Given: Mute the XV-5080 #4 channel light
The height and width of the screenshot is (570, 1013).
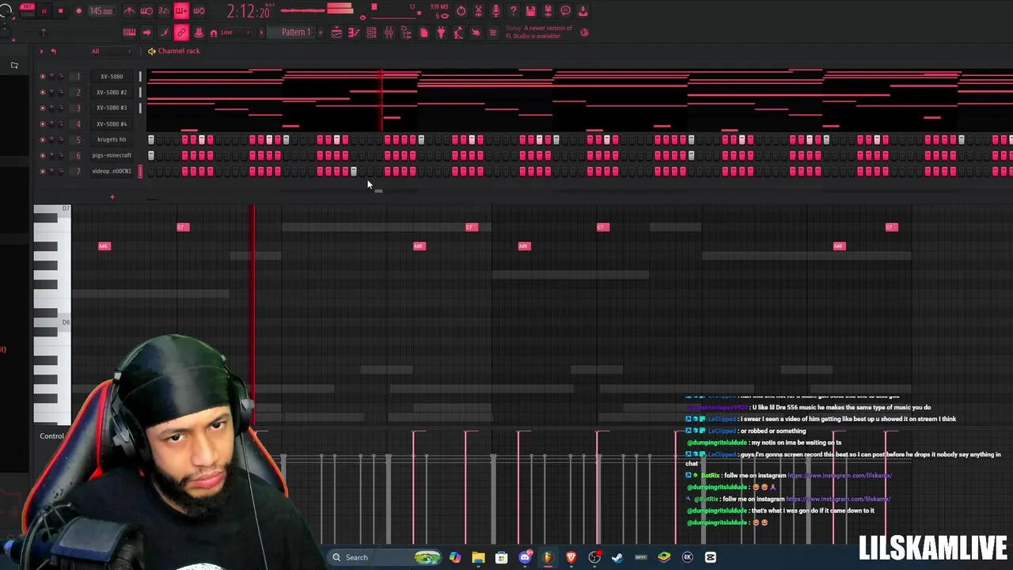Looking at the screenshot, I should coord(43,124).
